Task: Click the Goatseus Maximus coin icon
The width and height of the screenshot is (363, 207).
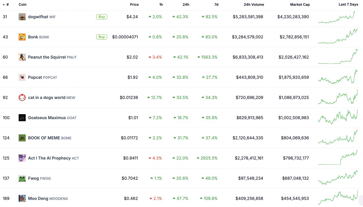Action: (x=22, y=118)
